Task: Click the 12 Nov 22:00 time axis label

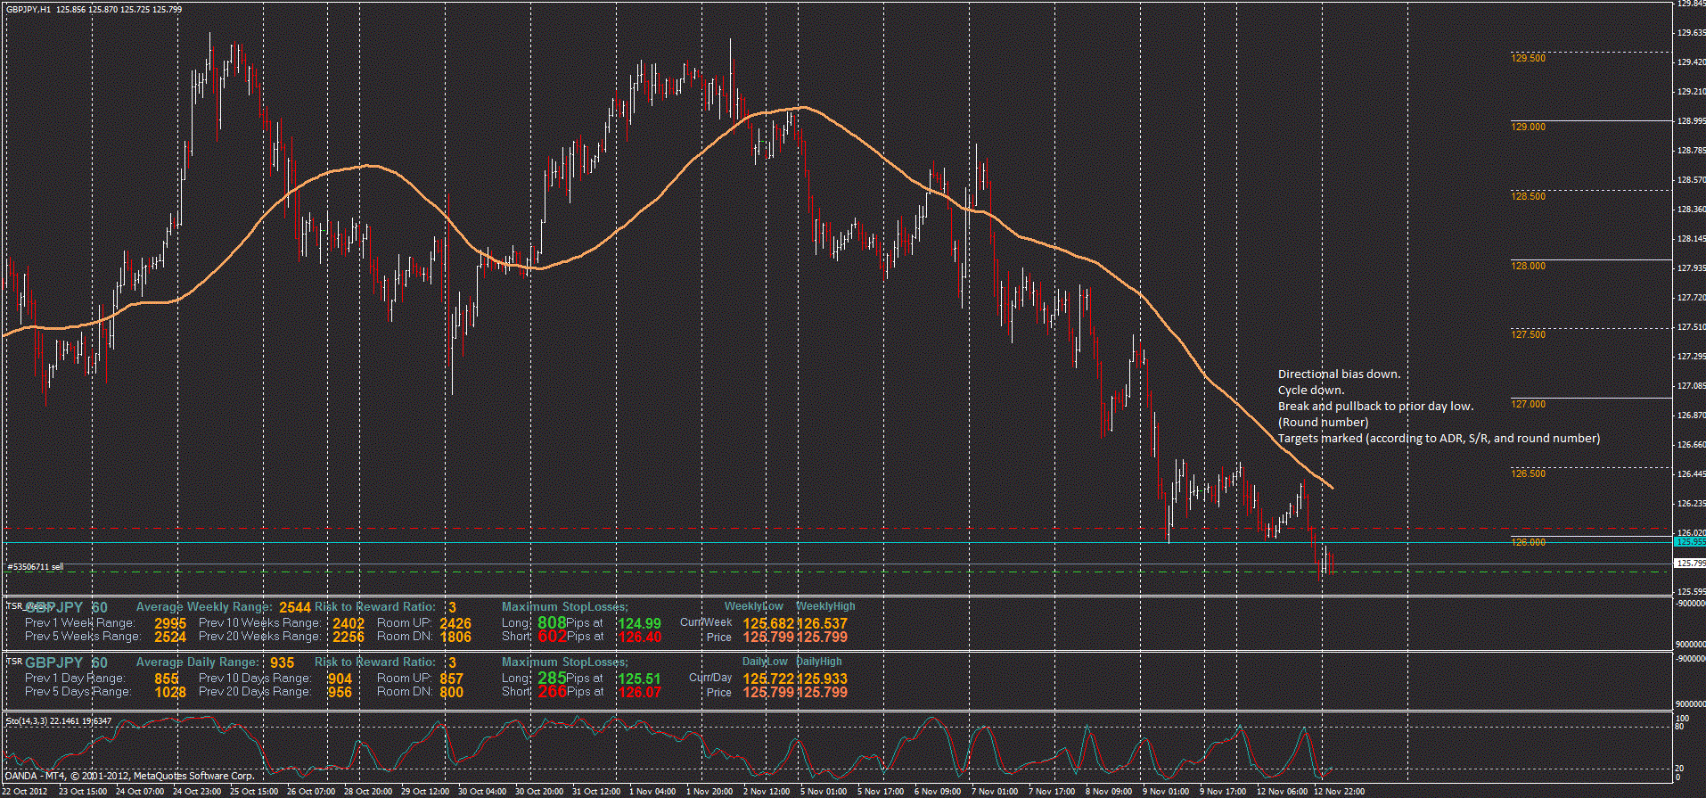Action: click(1339, 792)
